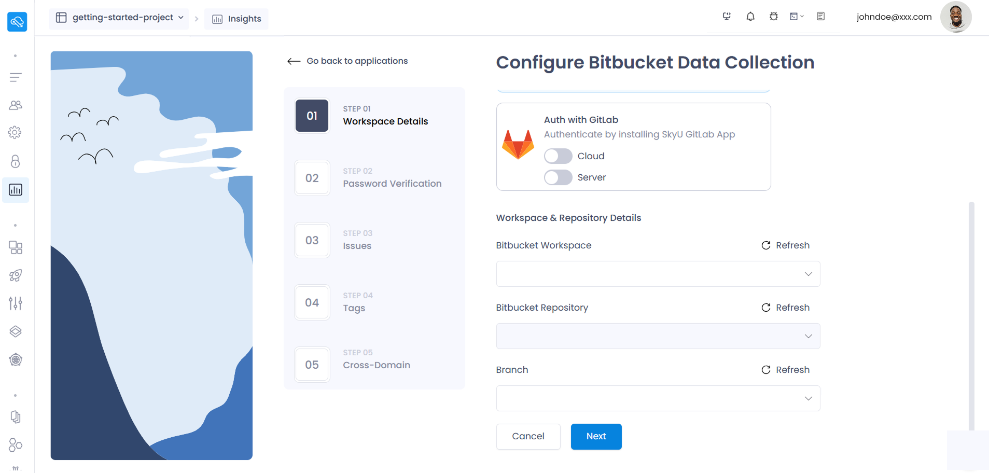Open the Insights breadcrumb tab
This screenshot has height=473, width=989.
[236, 19]
